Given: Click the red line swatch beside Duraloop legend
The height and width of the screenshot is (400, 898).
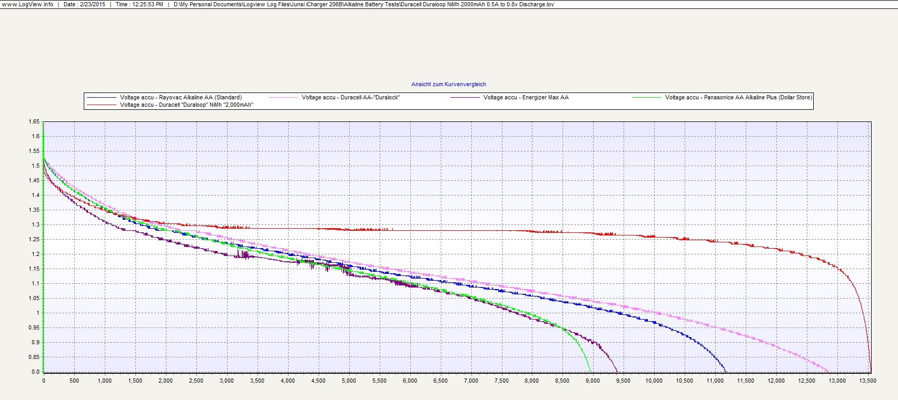Looking at the screenshot, I should (x=101, y=105).
